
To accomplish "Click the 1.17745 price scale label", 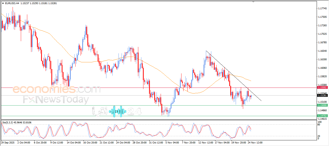I will pyautogui.click(x=322, y=8).
